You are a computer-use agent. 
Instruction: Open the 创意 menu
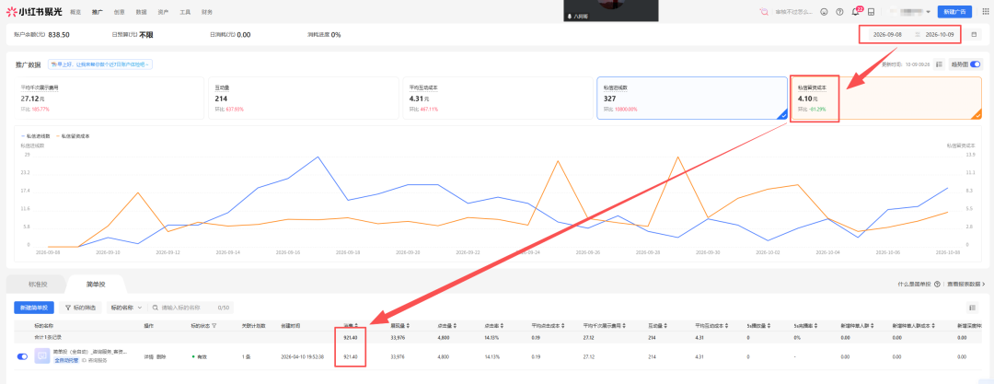tap(119, 12)
